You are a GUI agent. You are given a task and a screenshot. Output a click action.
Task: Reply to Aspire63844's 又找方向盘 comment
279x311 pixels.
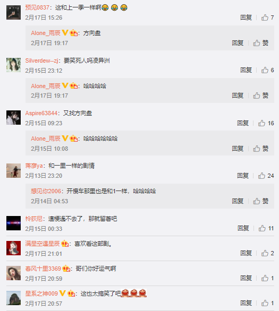click(243, 123)
